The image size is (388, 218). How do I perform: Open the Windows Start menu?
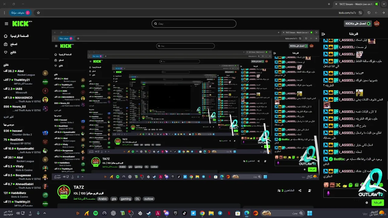[309, 213]
